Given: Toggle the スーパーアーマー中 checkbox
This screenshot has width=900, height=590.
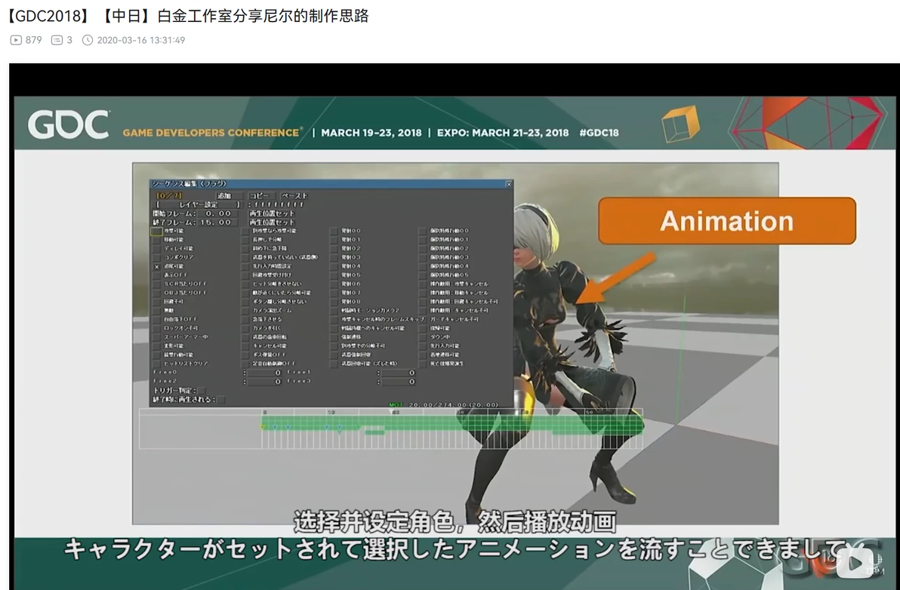Looking at the screenshot, I should (157, 337).
